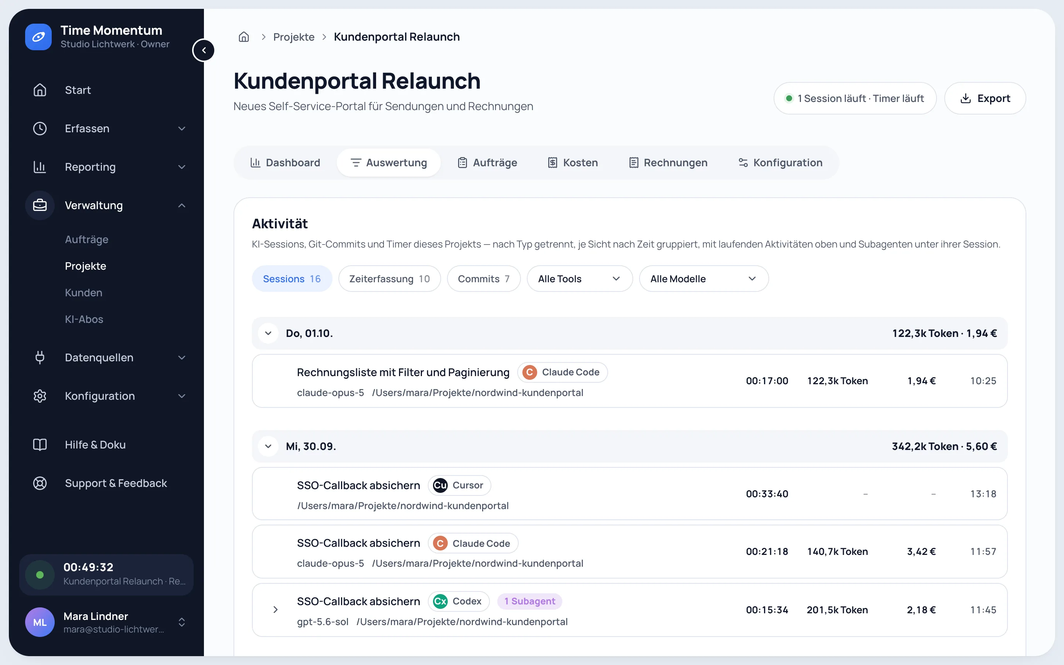Open the running timer 00:49:32 card

point(106,574)
